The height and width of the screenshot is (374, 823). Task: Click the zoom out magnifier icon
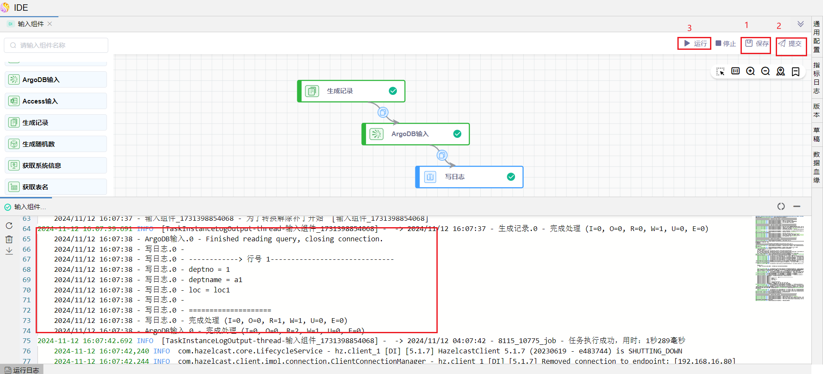(765, 71)
